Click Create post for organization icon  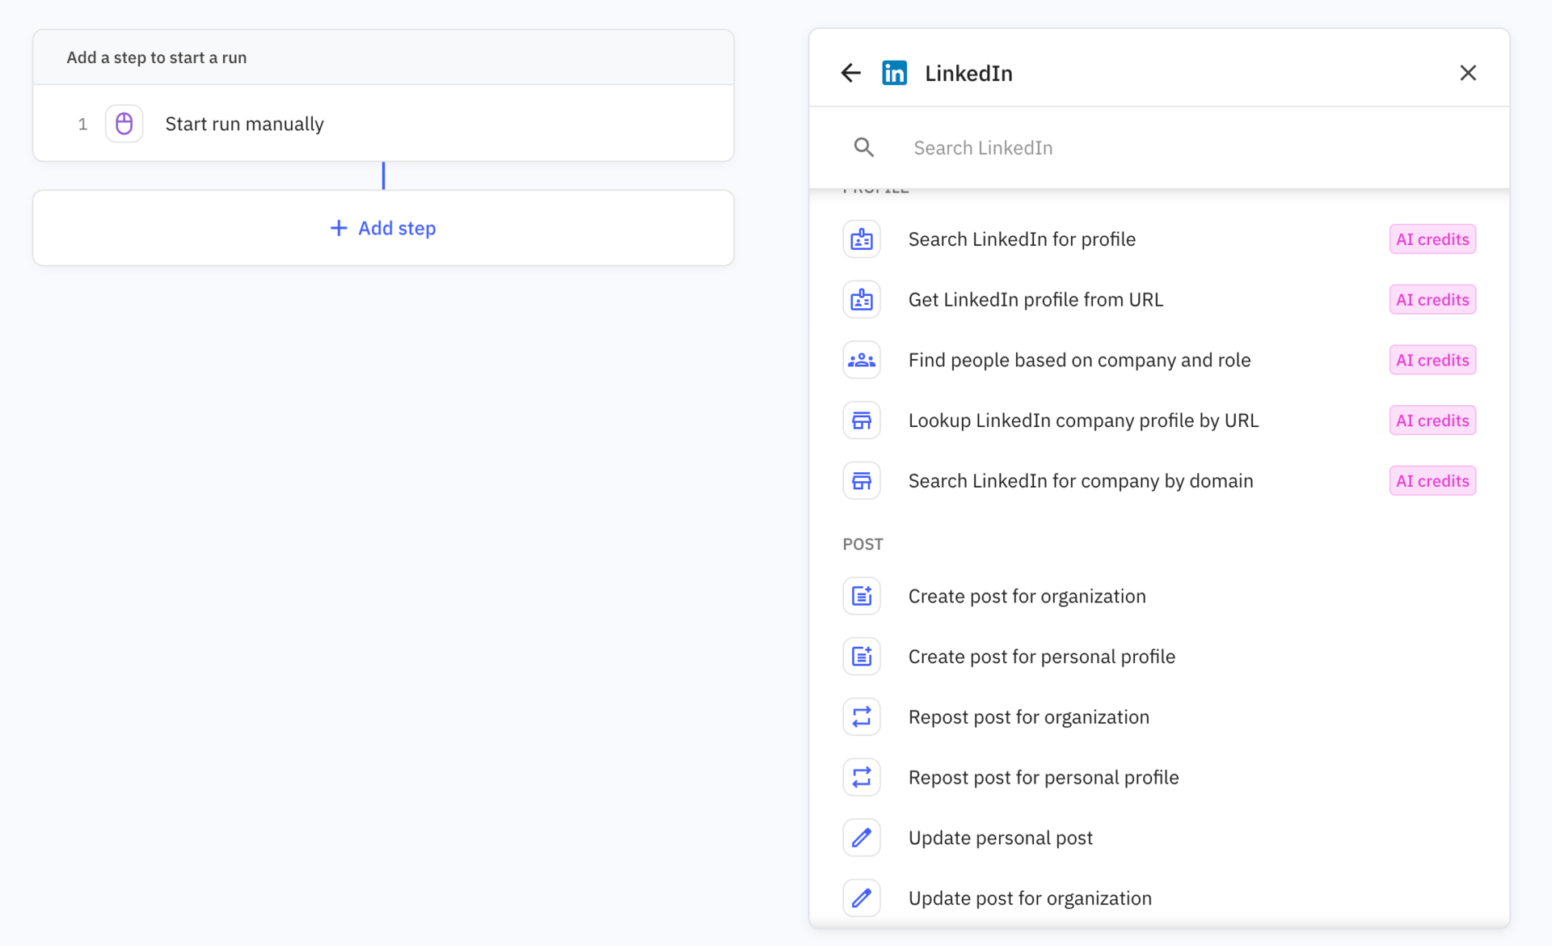[x=862, y=596]
